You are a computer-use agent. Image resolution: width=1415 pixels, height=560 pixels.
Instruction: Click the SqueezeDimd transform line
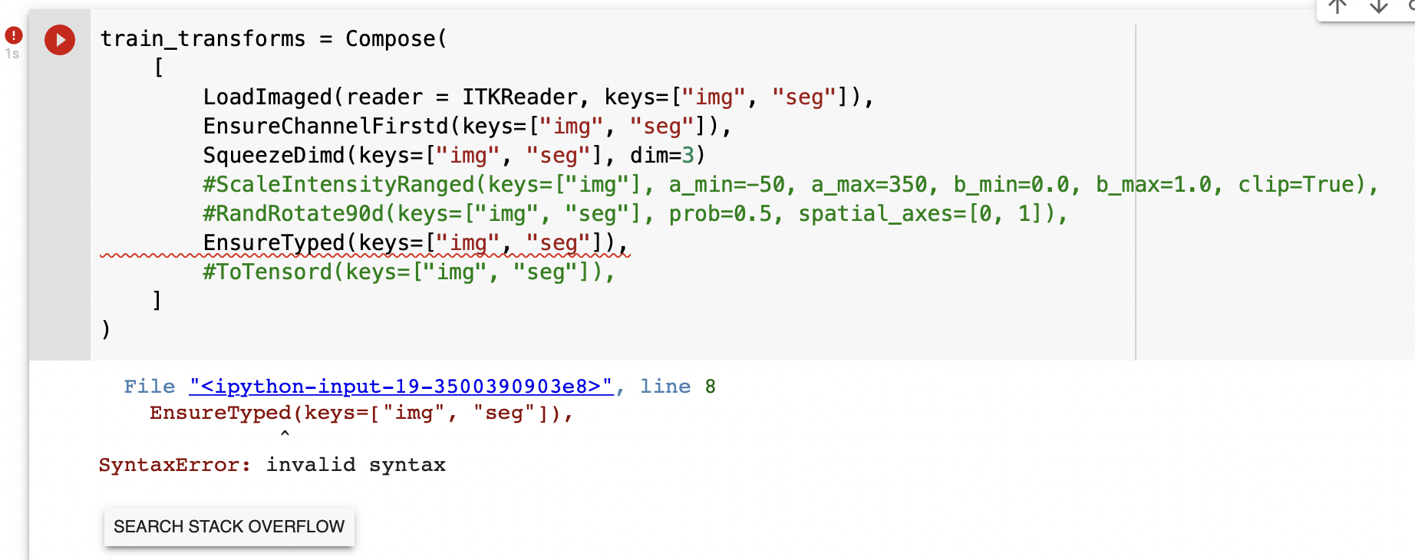(453, 155)
